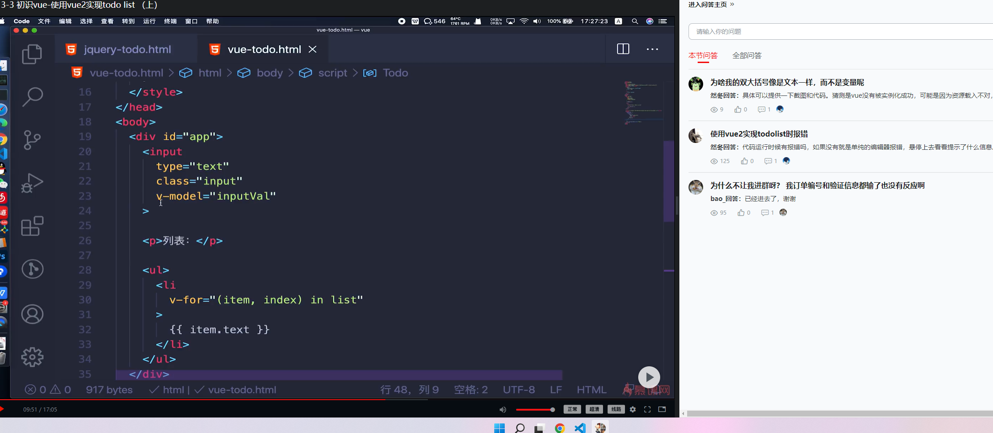993x433 pixels.
Task: Like the 双大括号 question
Action: [x=741, y=110]
